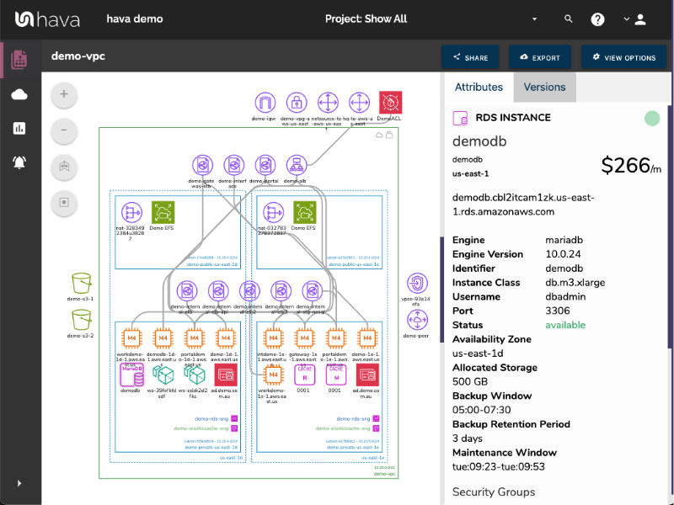Click the VIEW OPTIONS button

624,57
